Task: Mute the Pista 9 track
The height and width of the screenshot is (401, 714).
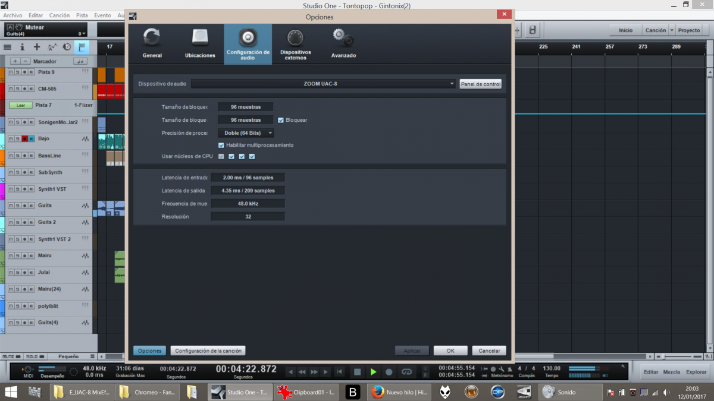Action: [x=10, y=72]
